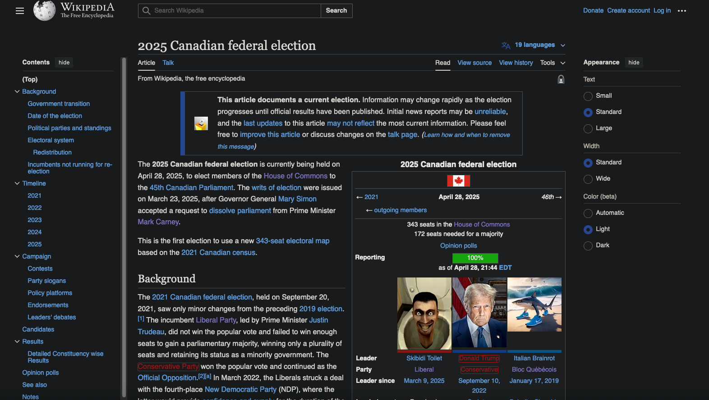Click the search magnifier icon

click(x=146, y=10)
